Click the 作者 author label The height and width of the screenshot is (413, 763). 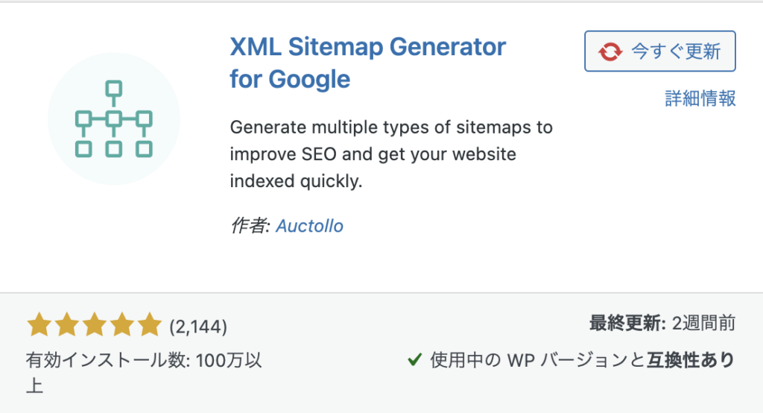[x=250, y=226]
